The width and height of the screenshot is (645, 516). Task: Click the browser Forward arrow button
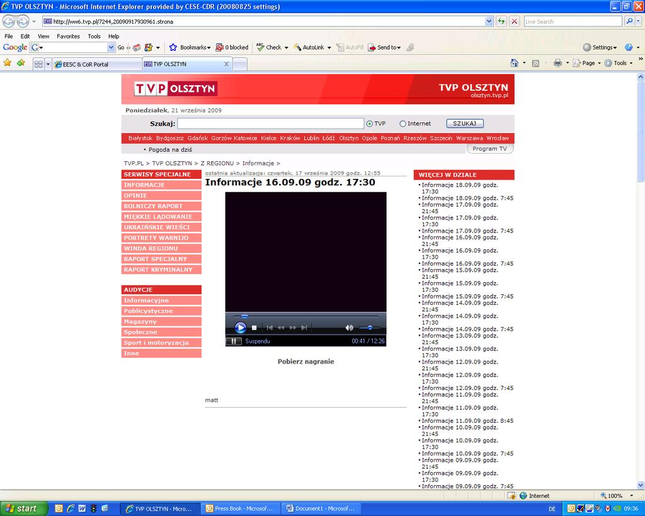[23, 21]
